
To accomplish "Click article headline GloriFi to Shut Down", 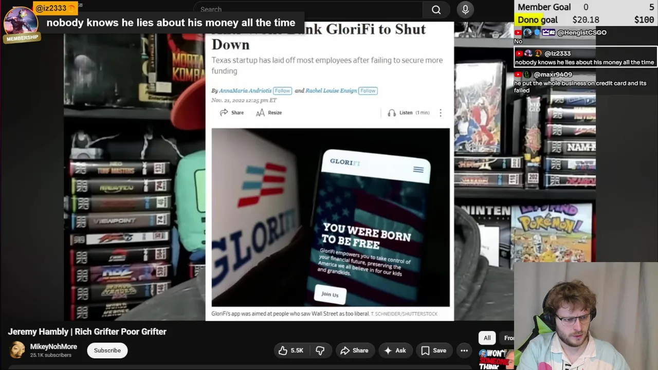I will [319, 36].
